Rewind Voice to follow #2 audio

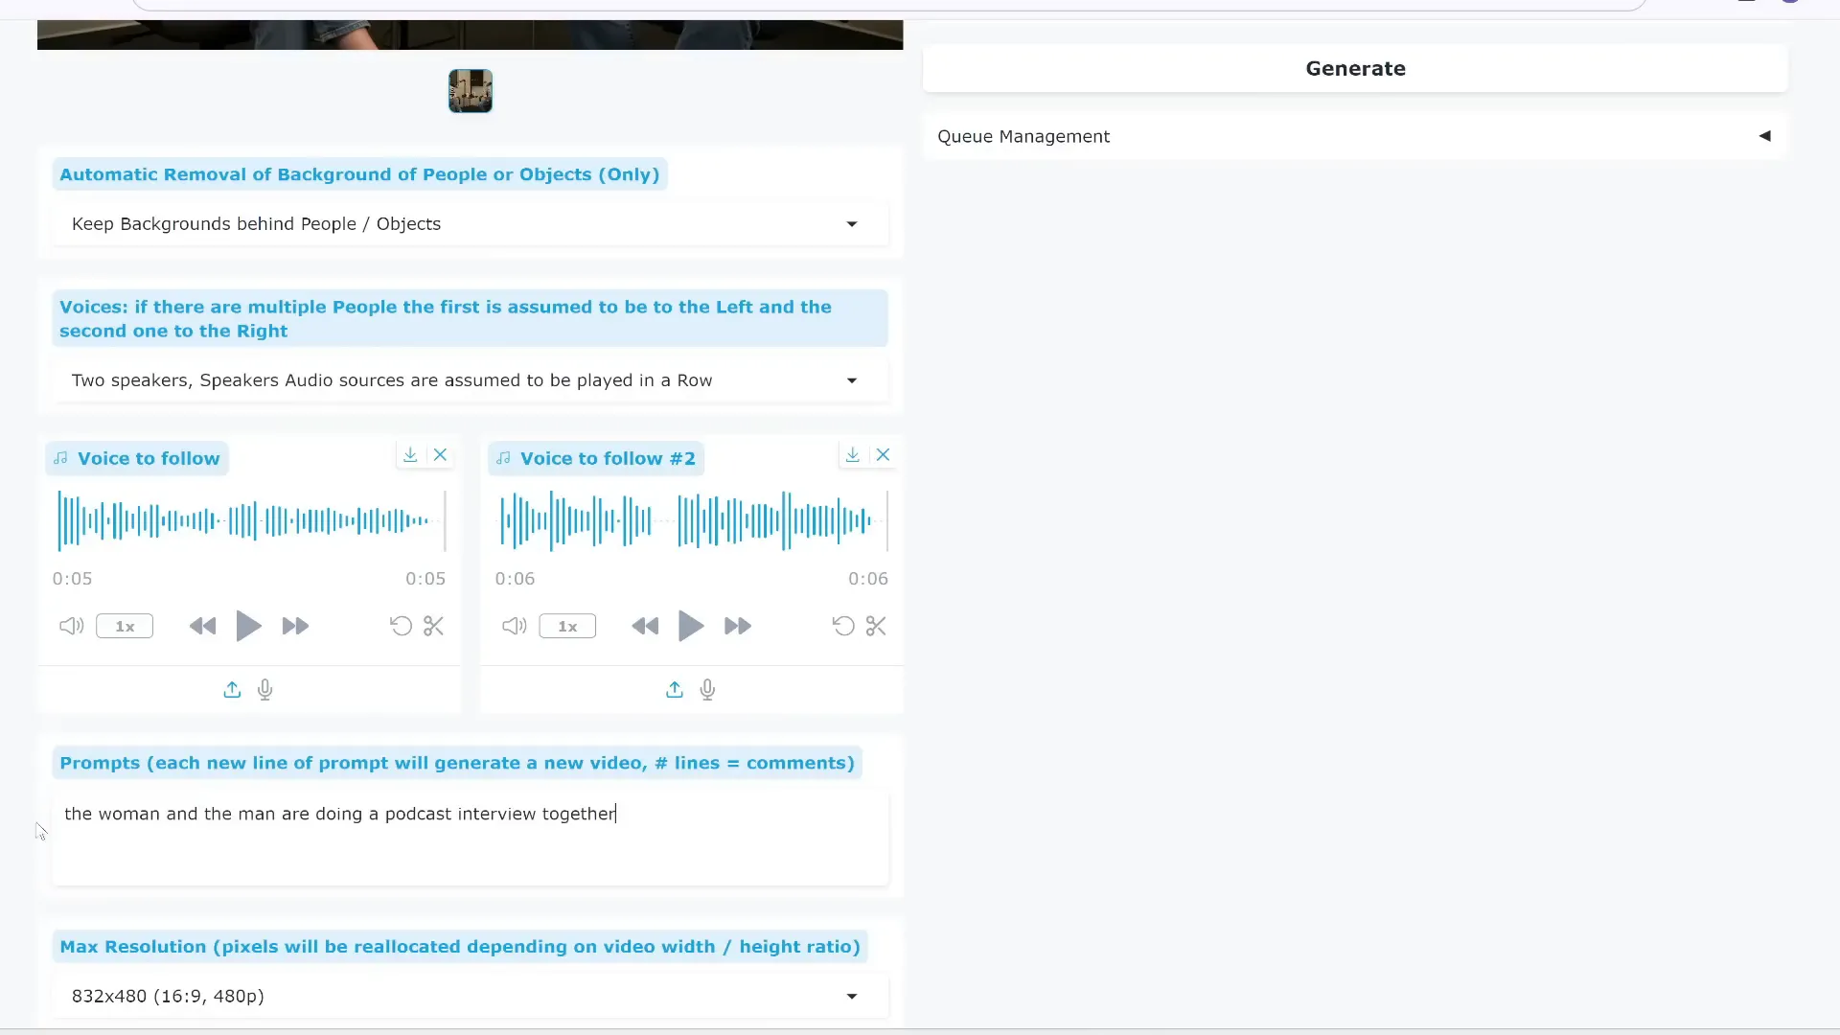point(645,627)
